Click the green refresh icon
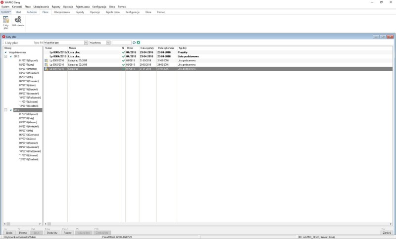396x239 pixels. (134, 43)
